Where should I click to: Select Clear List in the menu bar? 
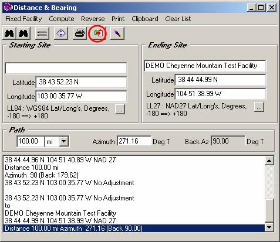(178, 19)
